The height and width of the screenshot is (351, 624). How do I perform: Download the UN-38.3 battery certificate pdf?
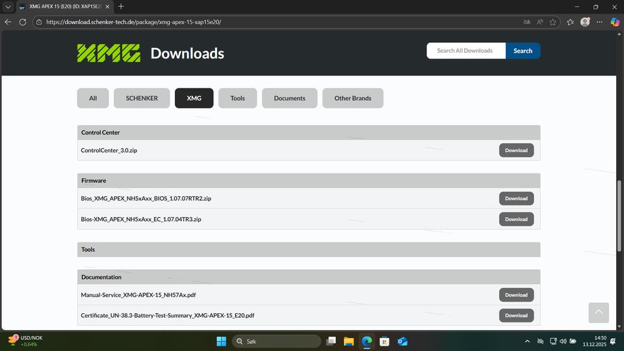[516, 315]
